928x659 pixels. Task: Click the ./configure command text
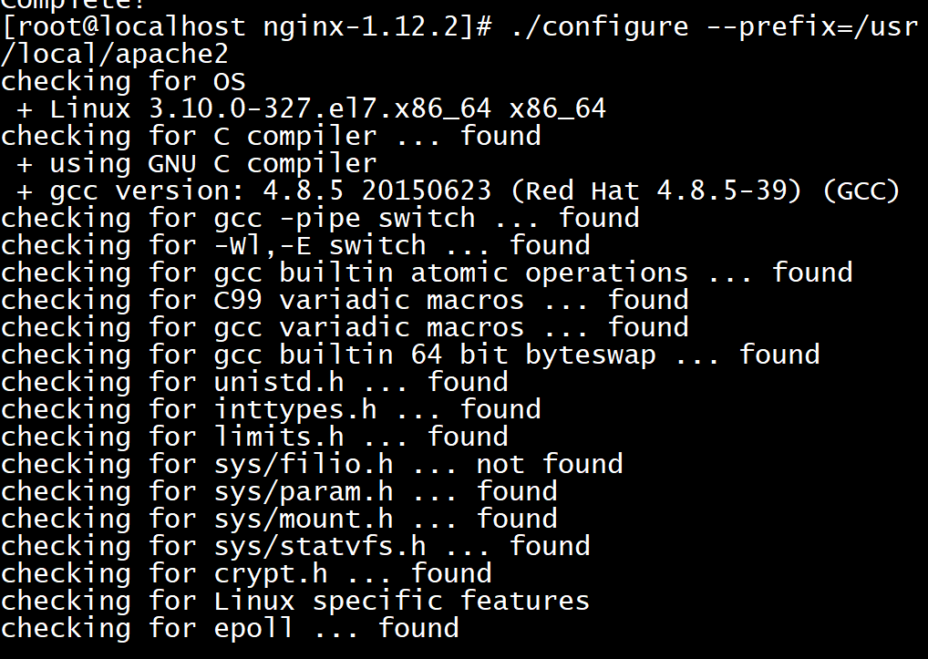pos(598,26)
